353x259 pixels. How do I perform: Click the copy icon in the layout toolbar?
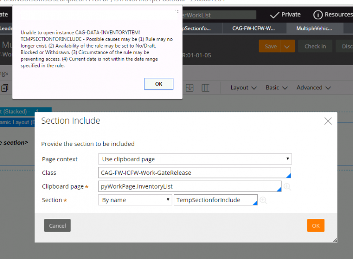coord(4,88)
